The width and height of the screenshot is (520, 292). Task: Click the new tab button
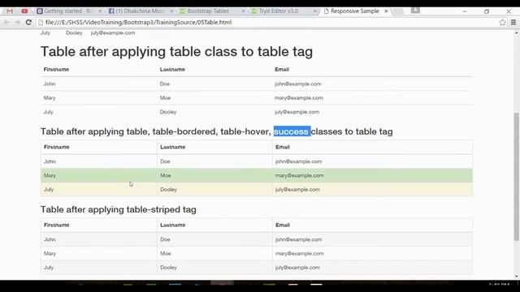(x=398, y=11)
